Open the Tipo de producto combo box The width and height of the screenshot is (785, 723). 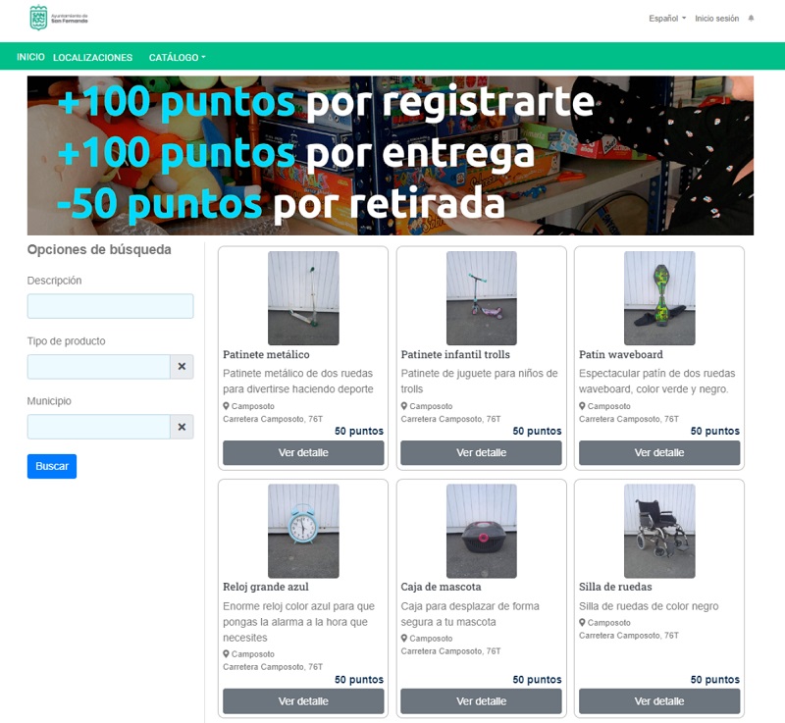(x=99, y=367)
